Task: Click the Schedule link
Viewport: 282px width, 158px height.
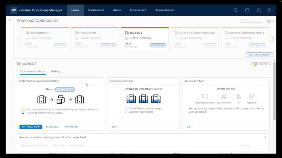Action: 52,127
